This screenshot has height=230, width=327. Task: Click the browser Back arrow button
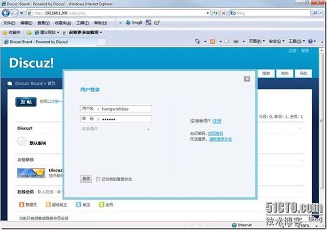tap(6, 13)
